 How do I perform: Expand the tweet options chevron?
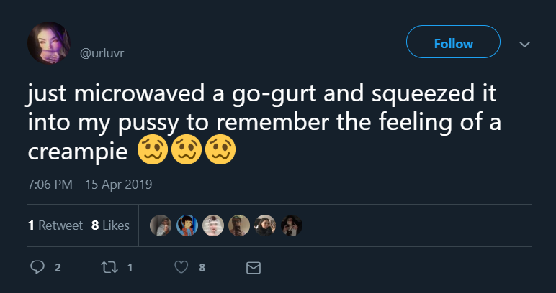[525, 44]
